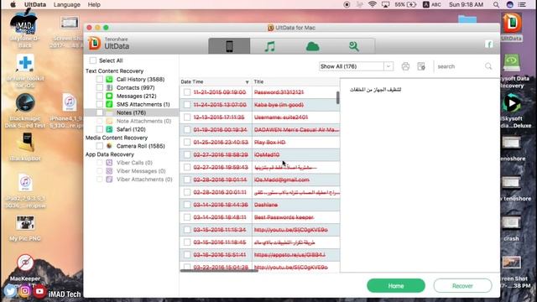
Task: Switch to the iTunes backup recovery tab
Action: (270, 46)
